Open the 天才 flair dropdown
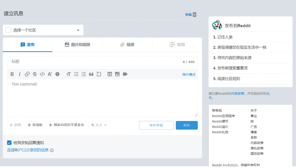Screen dimensions: 296x168 click(x=99, y=125)
